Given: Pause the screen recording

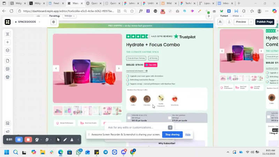Looking at the screenshot, I should coord(19,140).
